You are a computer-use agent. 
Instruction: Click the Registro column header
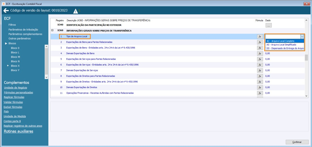click(60, 21)
